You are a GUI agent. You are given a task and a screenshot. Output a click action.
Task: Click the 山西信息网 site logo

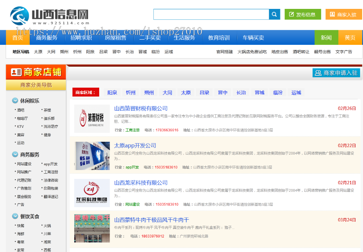pos(50,16)
